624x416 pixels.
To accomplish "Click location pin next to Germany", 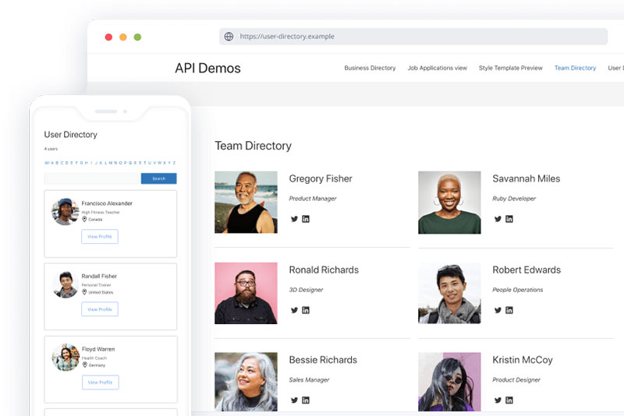I will pyautogui.click(x=84, y=365).
